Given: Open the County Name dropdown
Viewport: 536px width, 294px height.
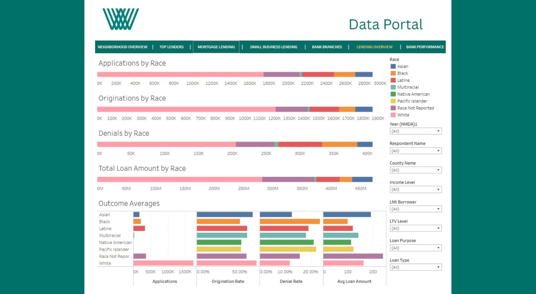Looking at the screenshot, I should coord(415,170).
